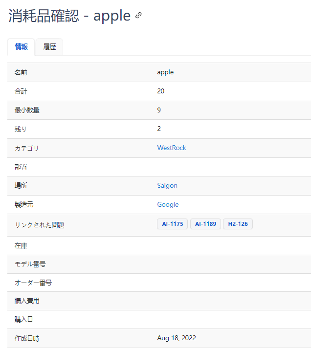Click the 名前 row label
This screenshot has height=351, width=311.
[21, 72]
